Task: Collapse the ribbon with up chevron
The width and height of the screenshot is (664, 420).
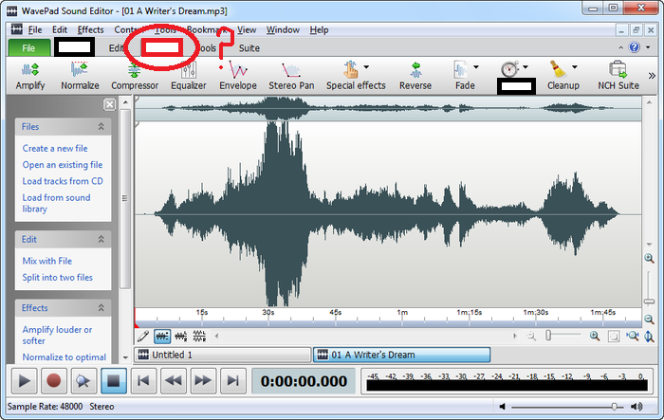Action: (620, 47)
